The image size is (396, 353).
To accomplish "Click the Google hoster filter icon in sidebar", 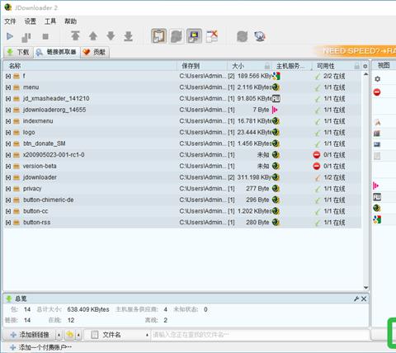I will (x=377, y=219).
